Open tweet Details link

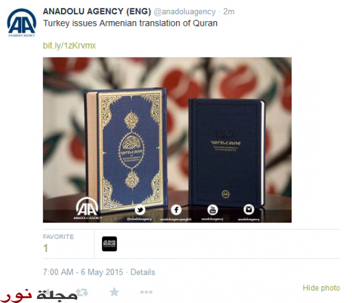pyautogui.click(x=143, y=272)
